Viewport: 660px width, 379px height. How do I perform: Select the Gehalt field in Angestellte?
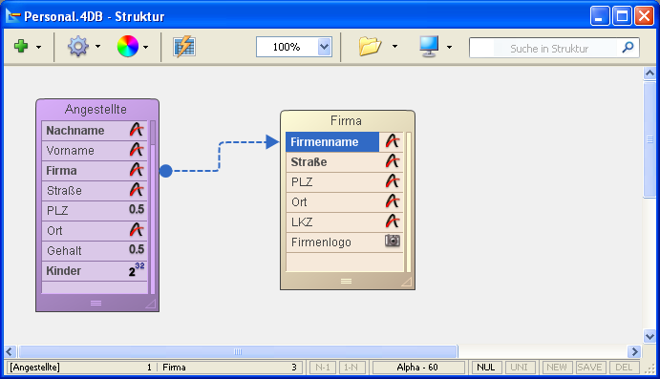(95, 251)
